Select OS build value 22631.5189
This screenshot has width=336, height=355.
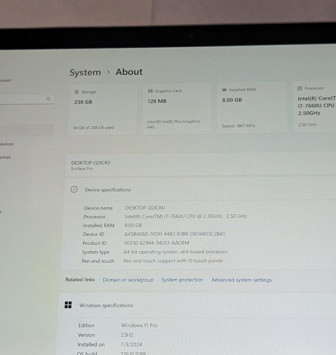pos(133,353)
